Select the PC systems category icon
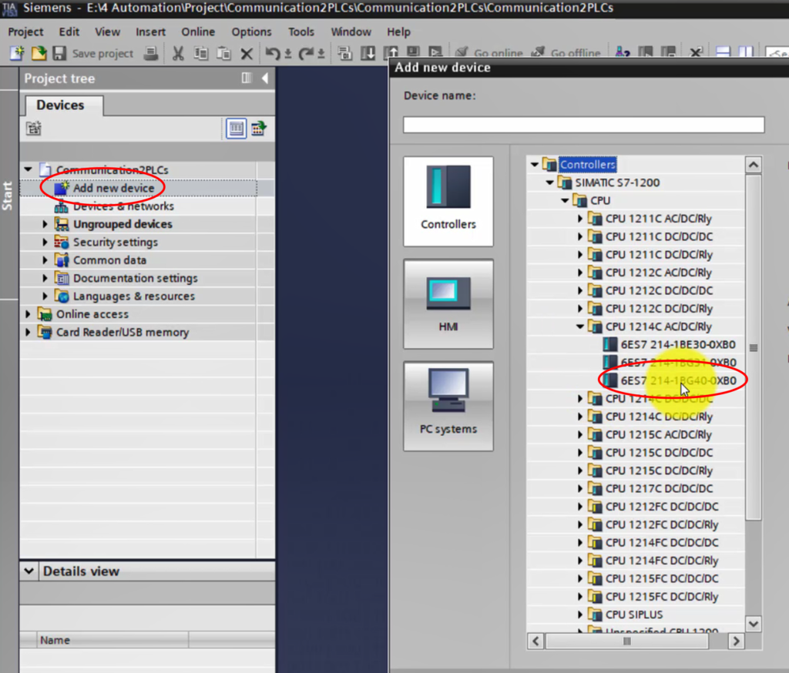This screenshot has width=789, height=673. click(x=448, y=406)
